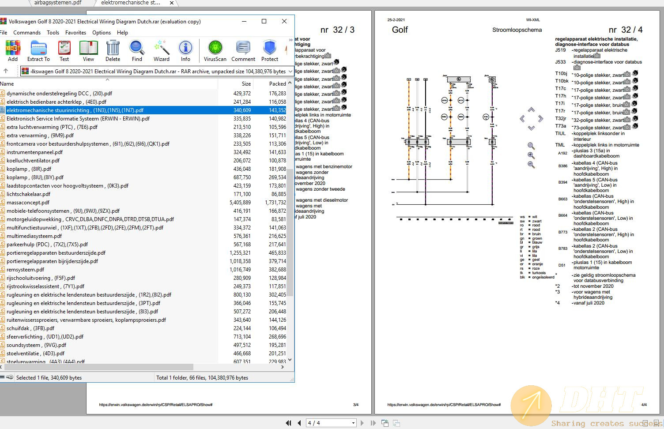Open the Find tool in WinRAR
Viewport: 664px width, 429px height.
pyautogui.click(x=137, y=51)
